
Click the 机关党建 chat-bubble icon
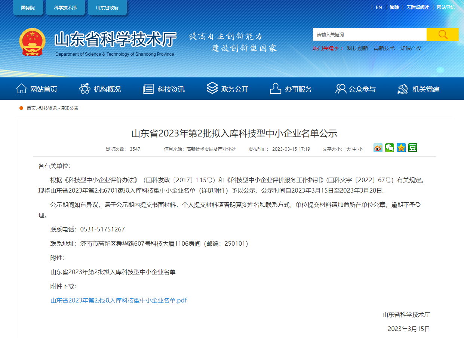click(x=402, y=89)
